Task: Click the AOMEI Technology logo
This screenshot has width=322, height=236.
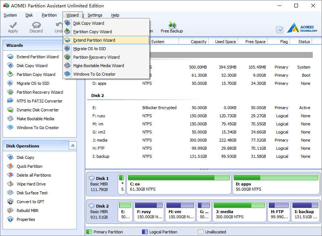Action: (302, 28)
